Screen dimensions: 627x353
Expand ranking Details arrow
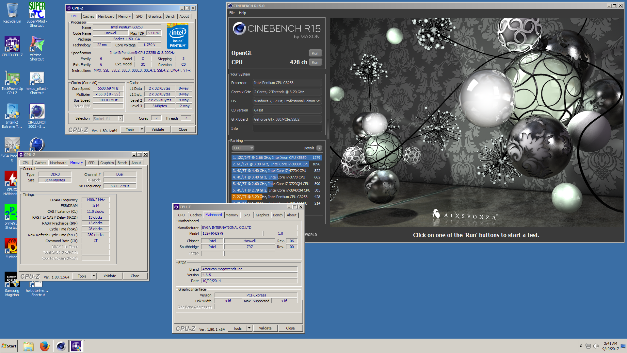click(x=319, y=148)
